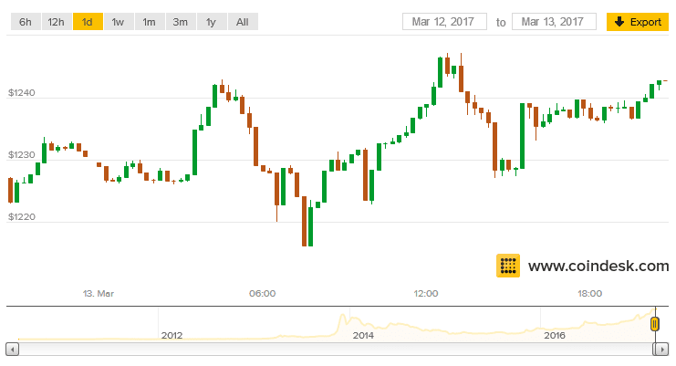Click the Export download arrow icon
The height and width of the screenshot is (366, 676).
[x=619, y=21]
